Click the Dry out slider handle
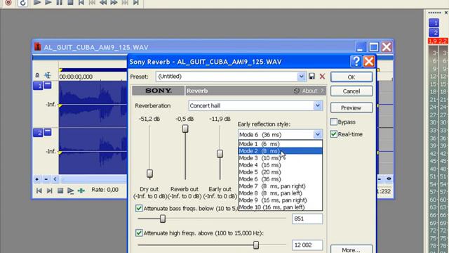 point(149,174)
